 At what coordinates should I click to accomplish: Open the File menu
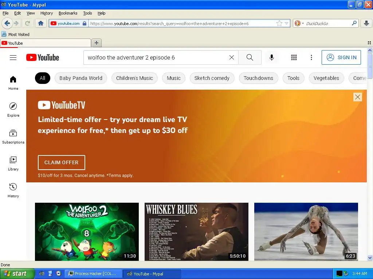click(x=5, y=13)
